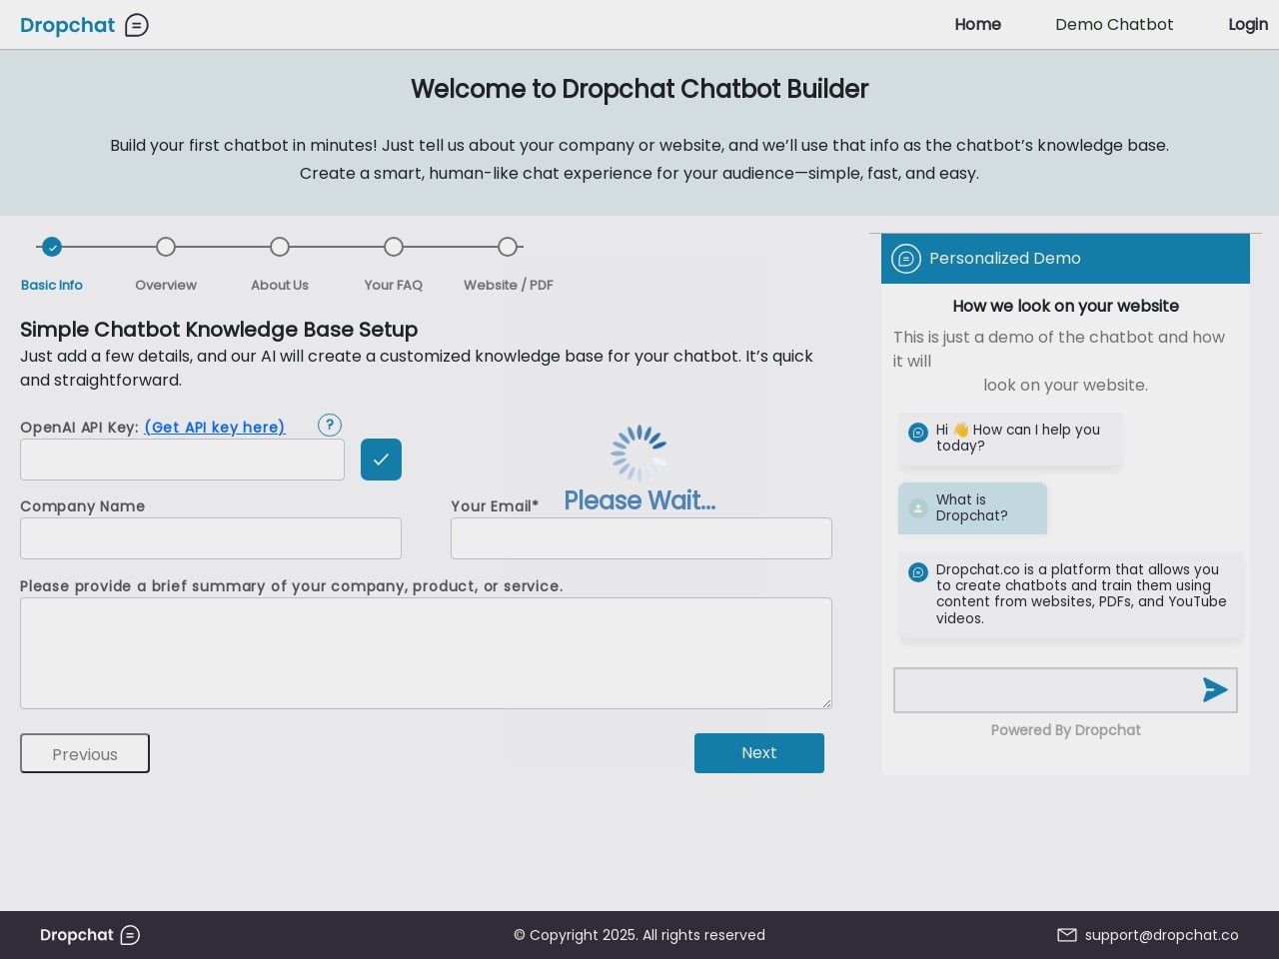The image size is (1279, 959).
Task: Click the envelope icon in footer
Action: pyautogui.click(x=1066, y=935)
